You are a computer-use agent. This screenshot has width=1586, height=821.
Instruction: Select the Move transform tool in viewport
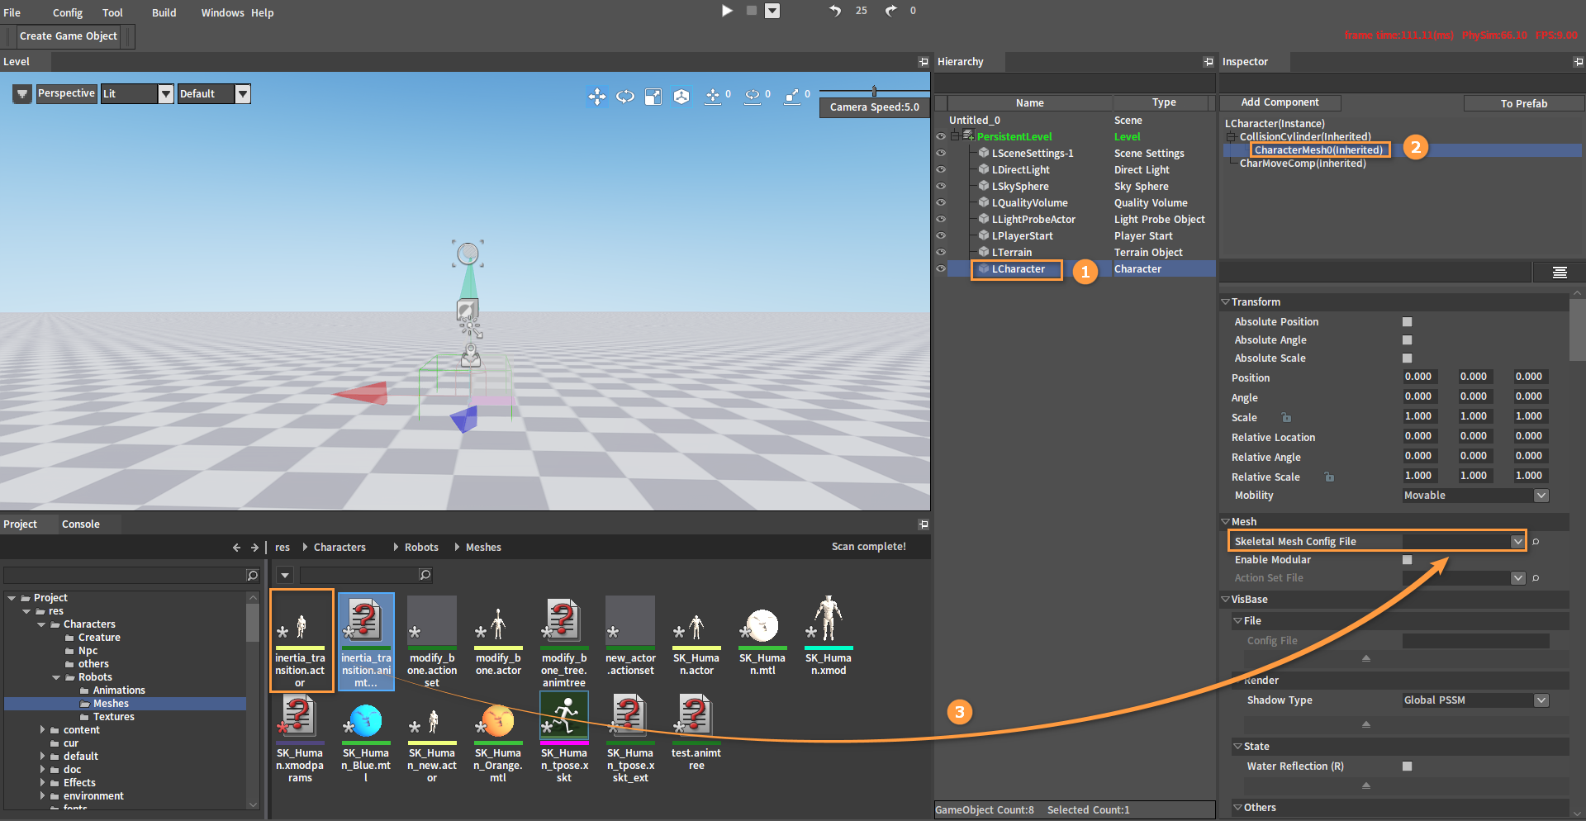tap(596, 97)
